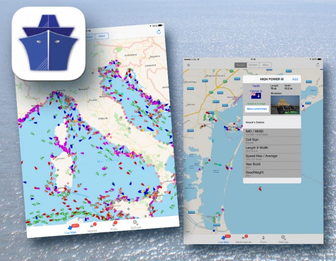
Task: Select the Wind tab on the left iPad
Action: pyautogui.click(x=102, y=36)
